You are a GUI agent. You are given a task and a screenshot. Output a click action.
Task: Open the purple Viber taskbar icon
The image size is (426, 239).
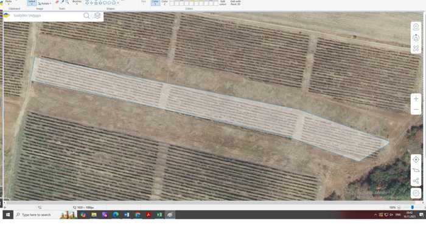[105, 215]
